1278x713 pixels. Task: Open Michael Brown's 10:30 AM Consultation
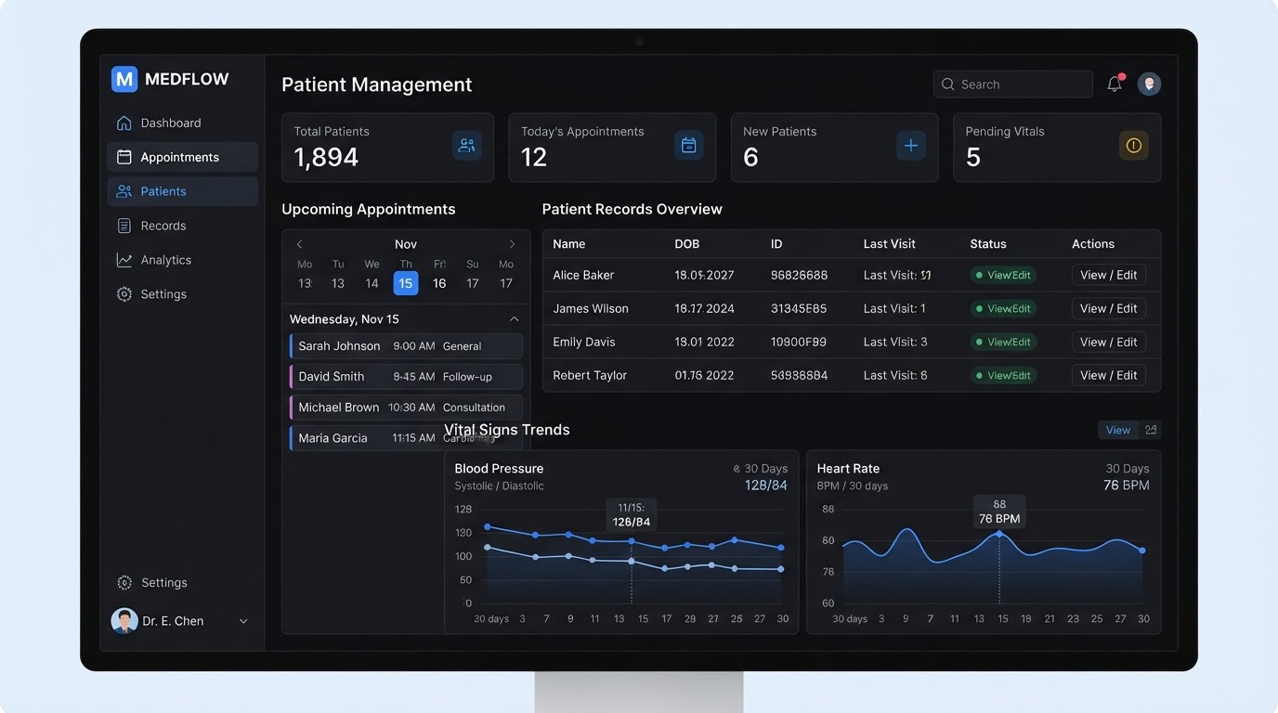click(x=406, y=408)
